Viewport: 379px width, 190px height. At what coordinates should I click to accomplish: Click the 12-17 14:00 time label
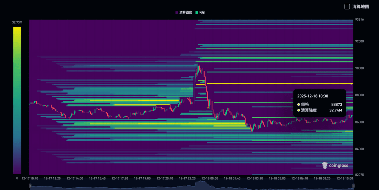pos(75,178)
